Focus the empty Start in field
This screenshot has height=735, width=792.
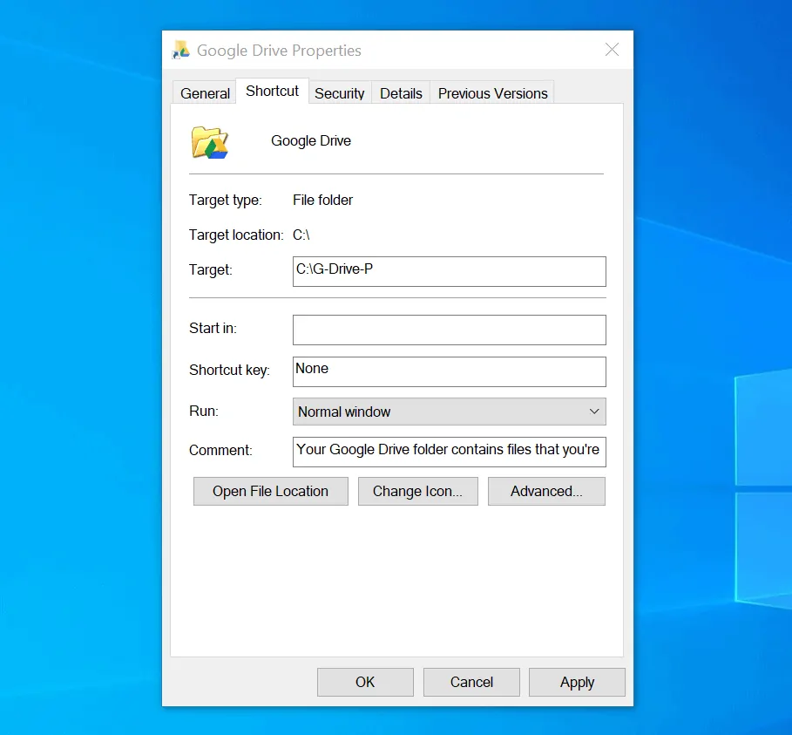(x=449, y=330)
